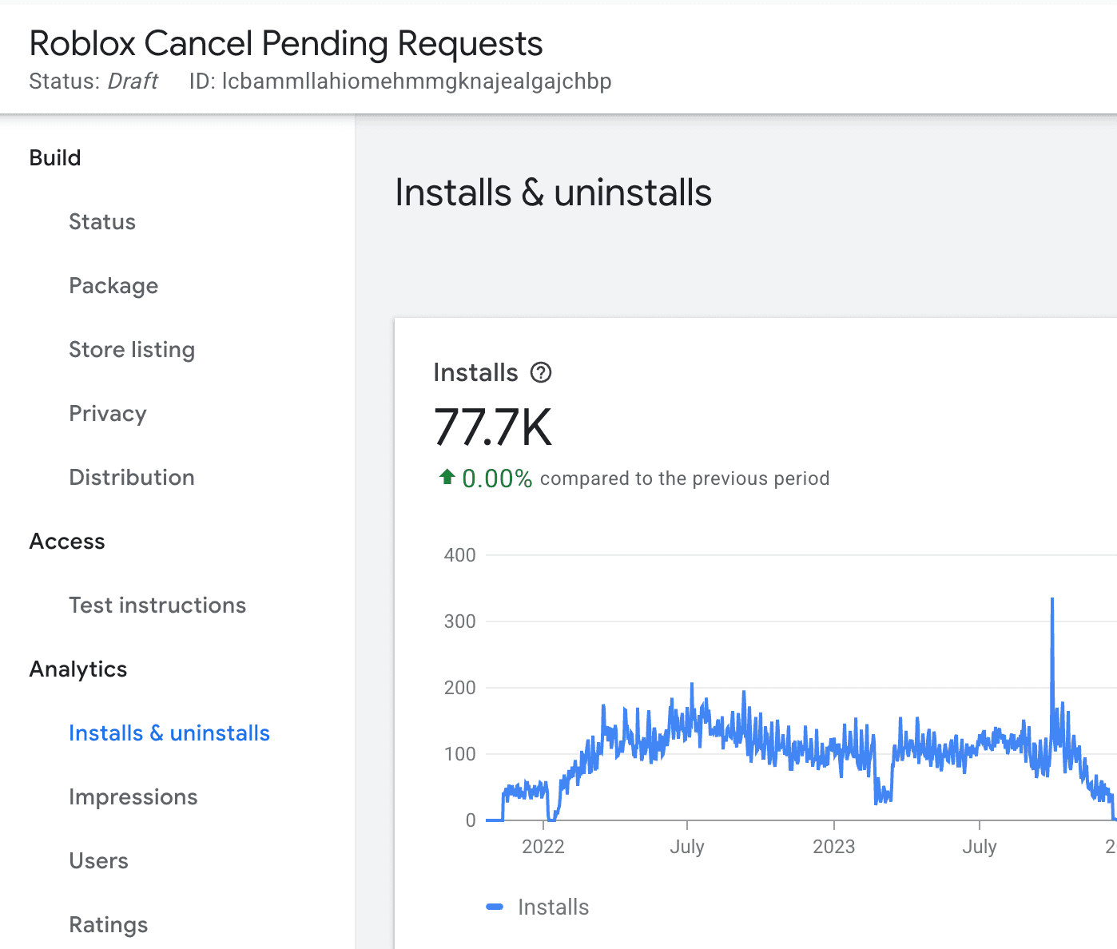Image resolution: width=1117 pixels, height=949 pixels.
Task: Click the 300 y-axis label
Action: point(460,621)
